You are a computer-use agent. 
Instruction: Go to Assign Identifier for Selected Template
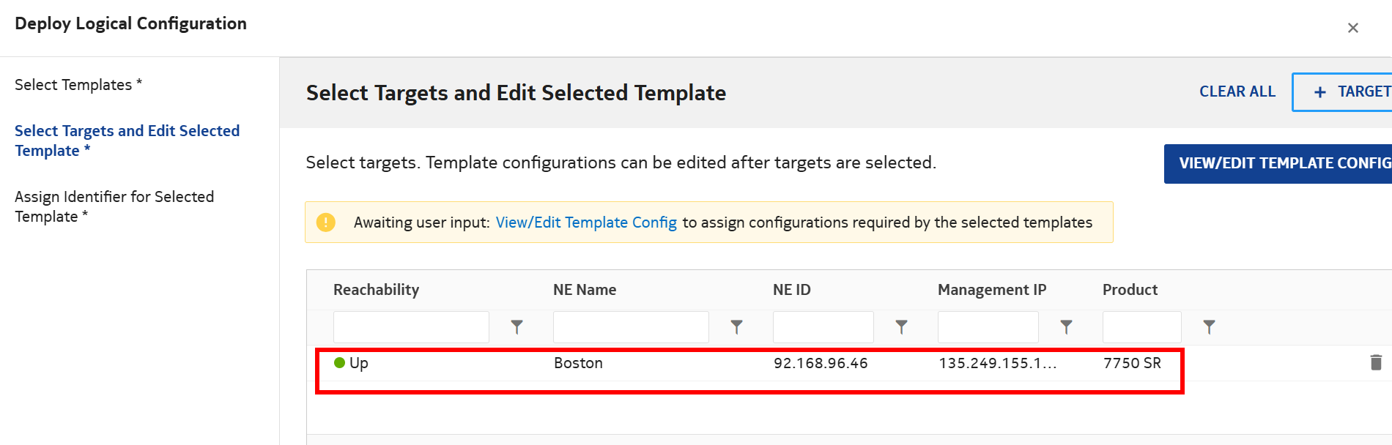[114, 206]
